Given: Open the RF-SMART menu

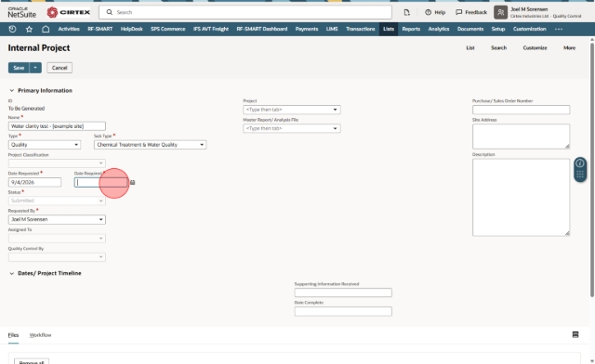Looking at the screenshot, I should point(100,29).
